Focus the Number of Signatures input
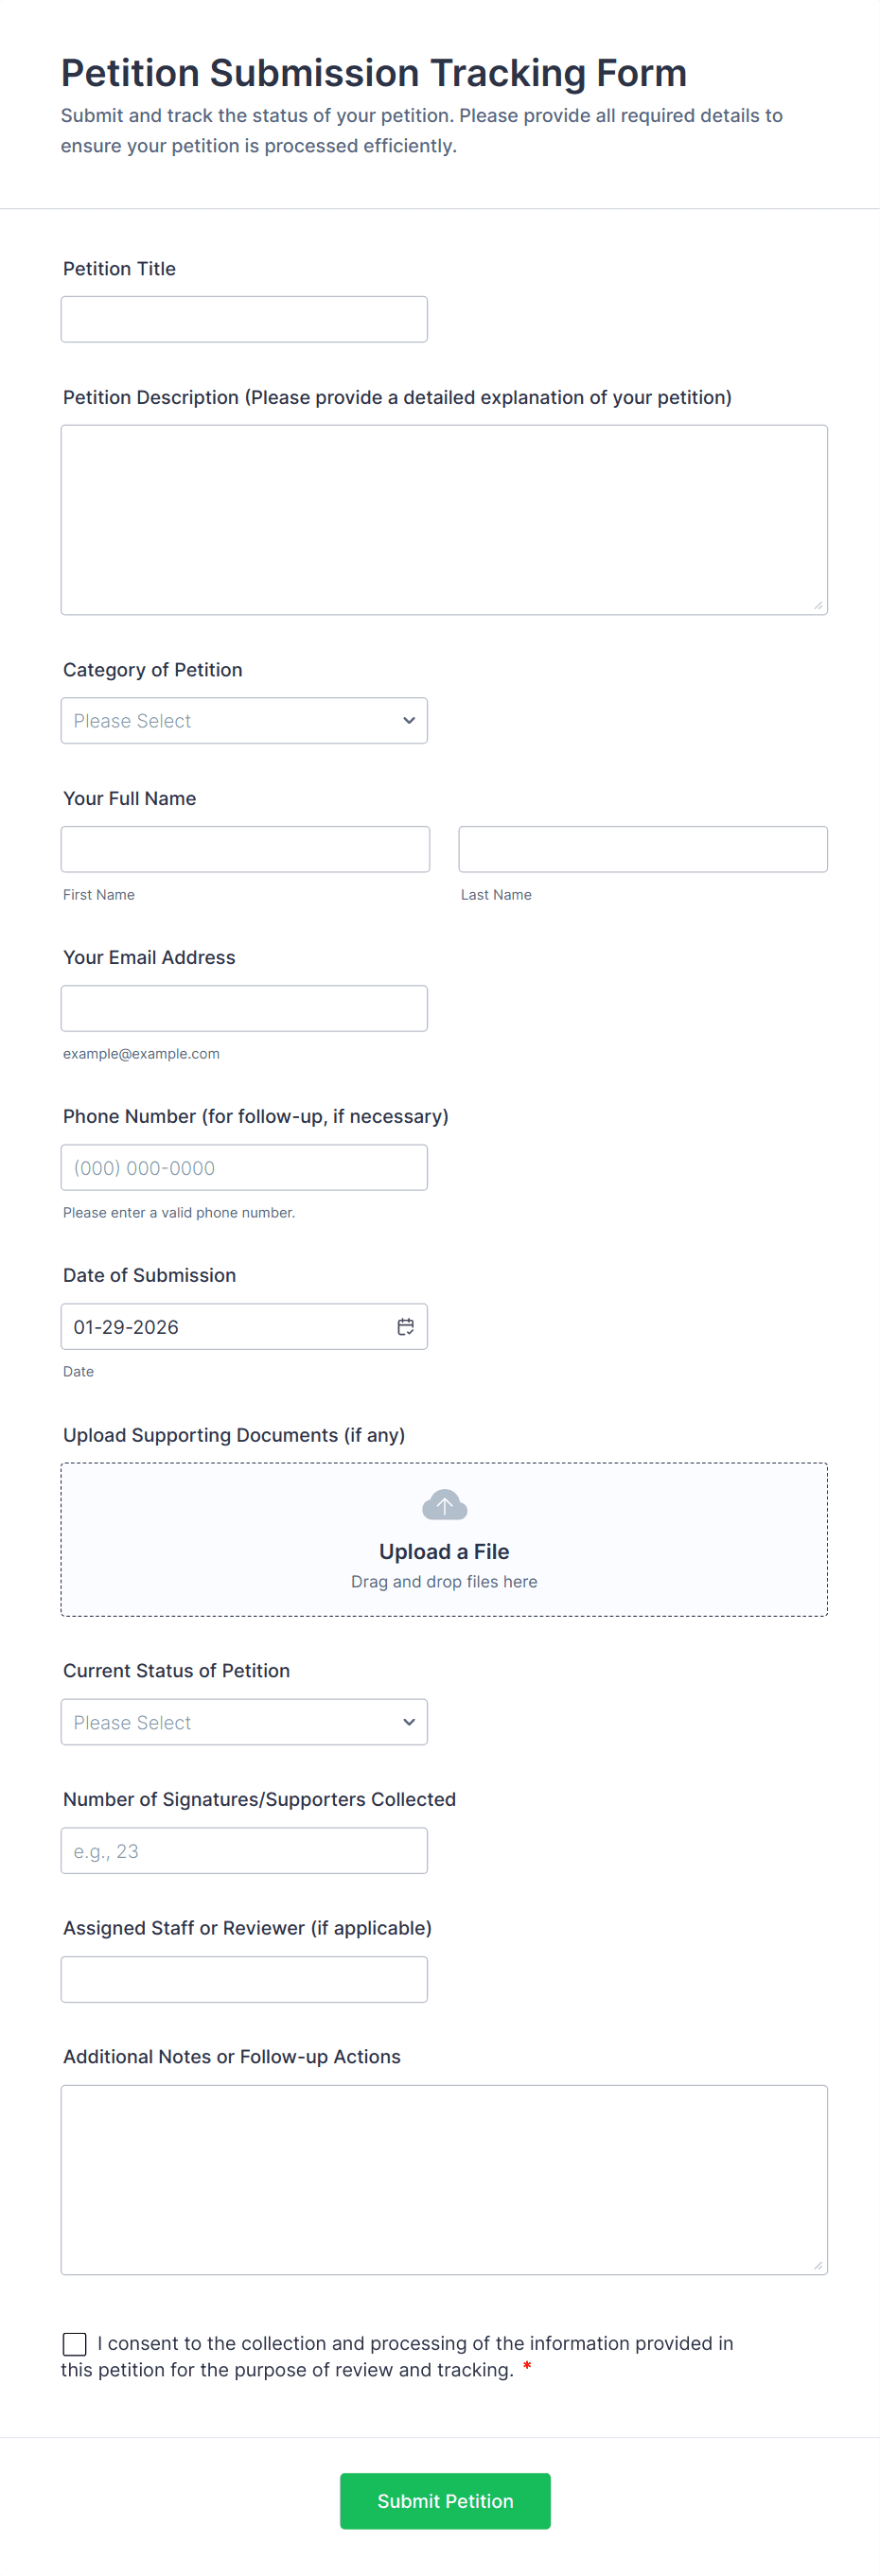The height and width of the screenshot is (2576, 880). point(244,1850)
